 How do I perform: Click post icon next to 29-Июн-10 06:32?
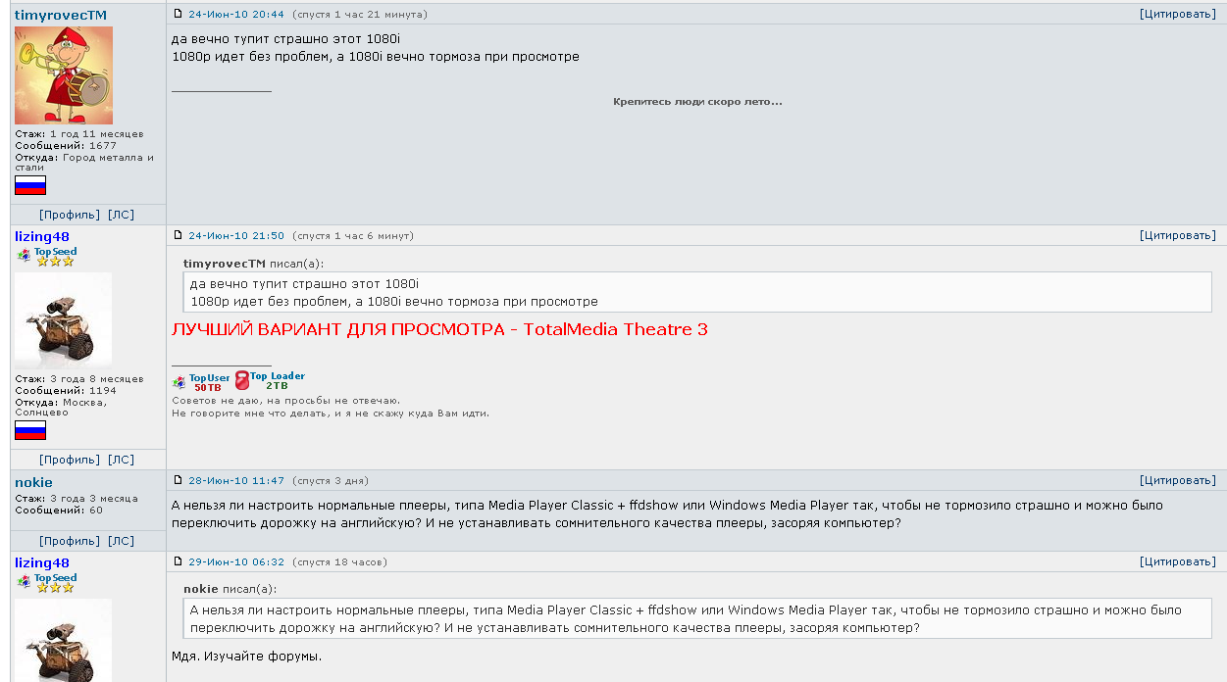178,561
